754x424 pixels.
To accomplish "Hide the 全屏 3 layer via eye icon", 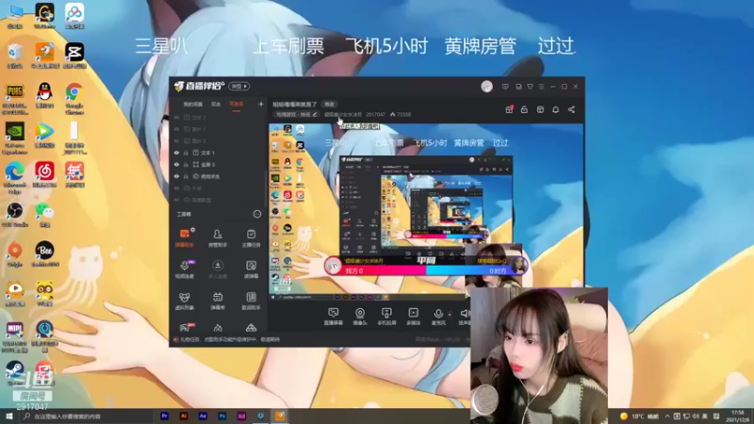I will click(176, 164).
